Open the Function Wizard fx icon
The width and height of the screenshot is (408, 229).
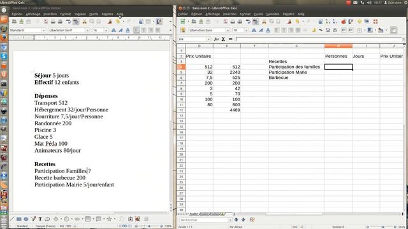coord(216,39)
